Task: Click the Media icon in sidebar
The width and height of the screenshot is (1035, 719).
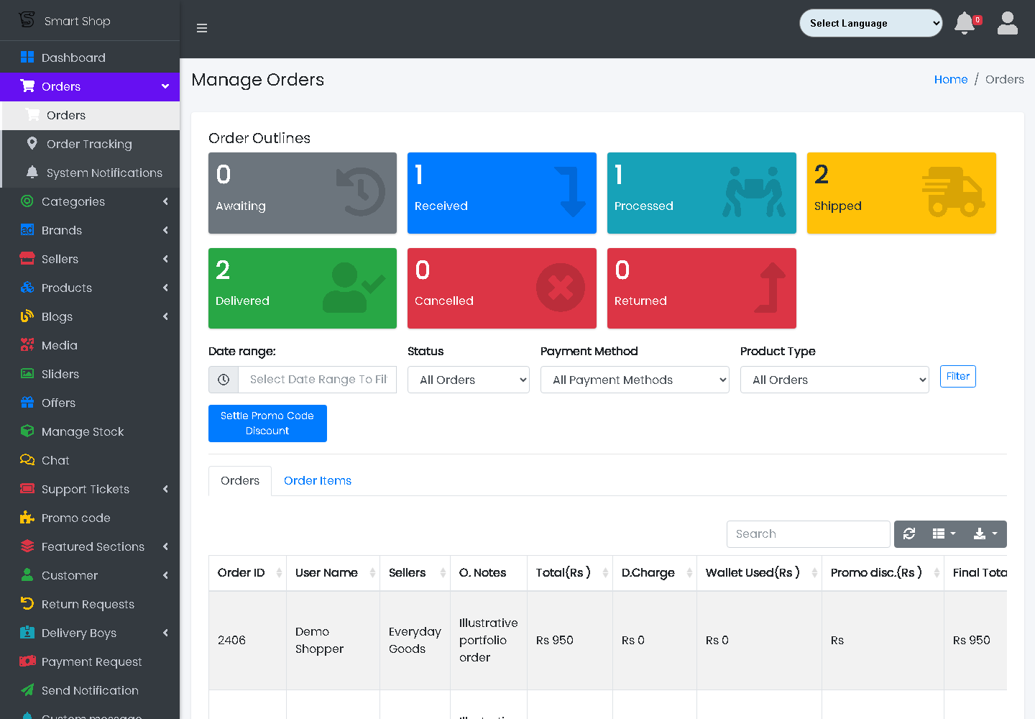Action: tap(27, 345)
